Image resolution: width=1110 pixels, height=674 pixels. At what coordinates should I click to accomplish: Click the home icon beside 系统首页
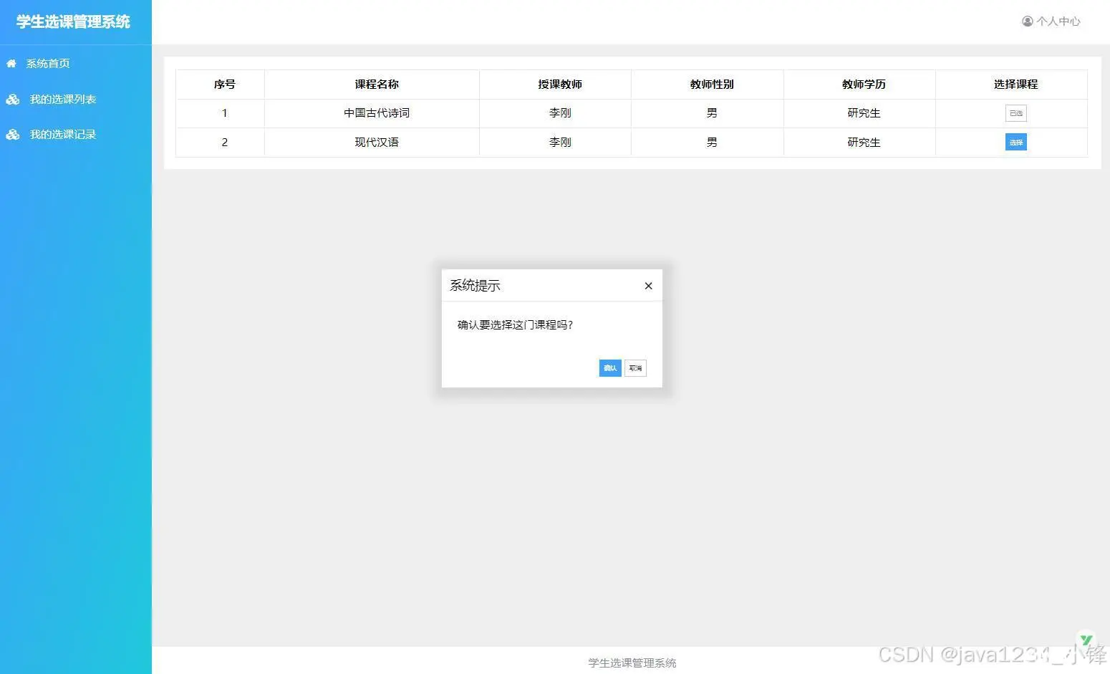11,64
